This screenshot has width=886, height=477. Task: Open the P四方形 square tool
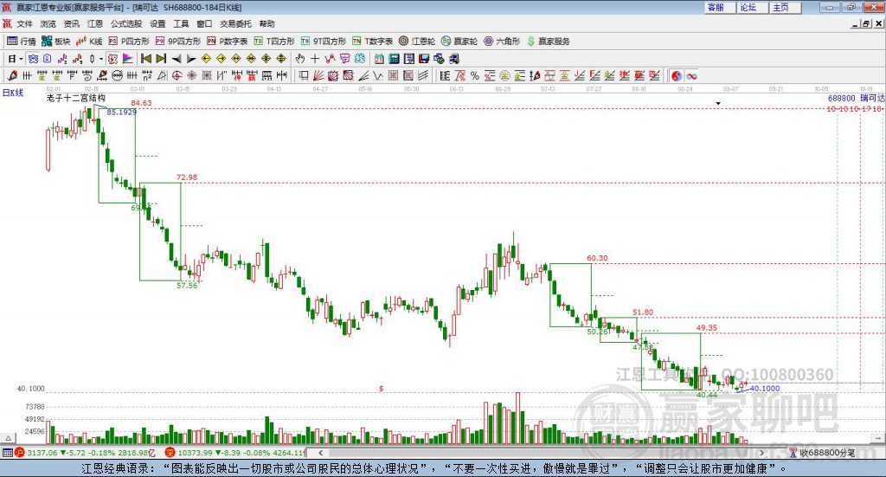tap(129, 42)
